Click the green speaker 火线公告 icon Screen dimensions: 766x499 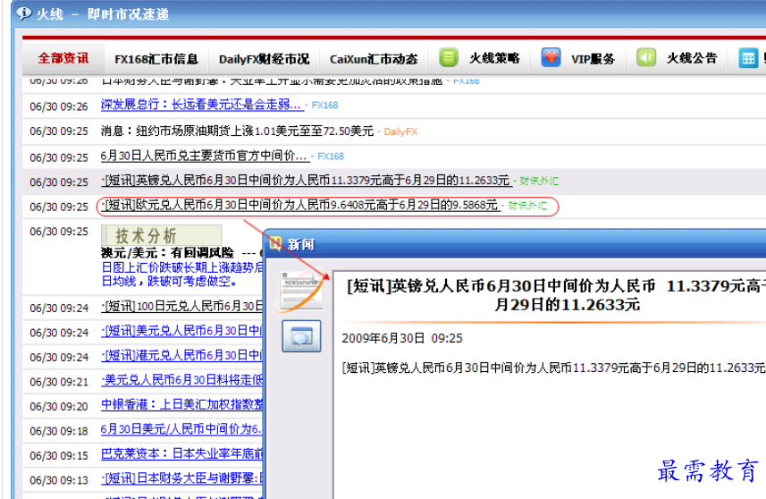tap(646, 57)
